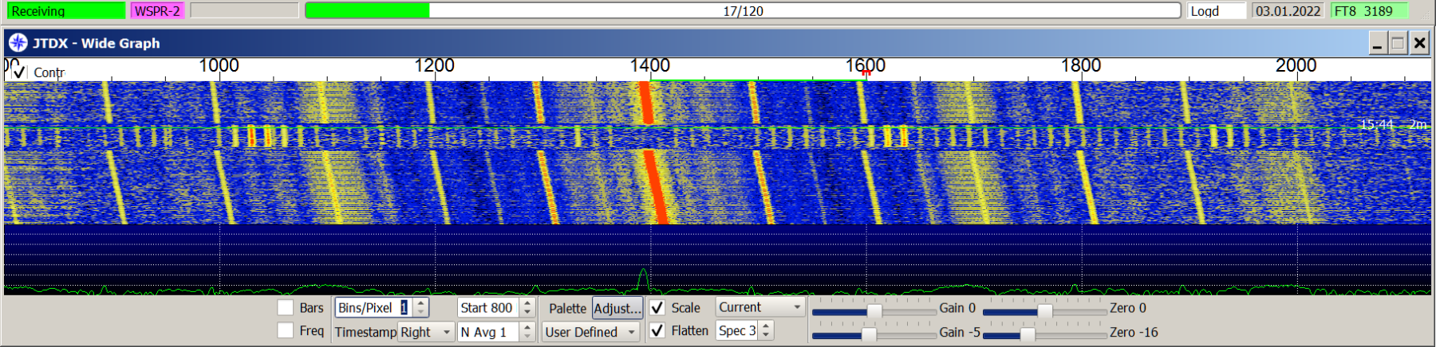Increase the N Avg value
The height and width of the screenshot is (347, 1436).
point(527,327)
